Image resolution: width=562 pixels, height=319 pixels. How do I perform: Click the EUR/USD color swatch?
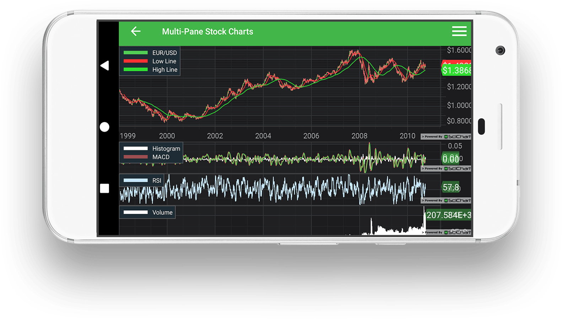136,52
